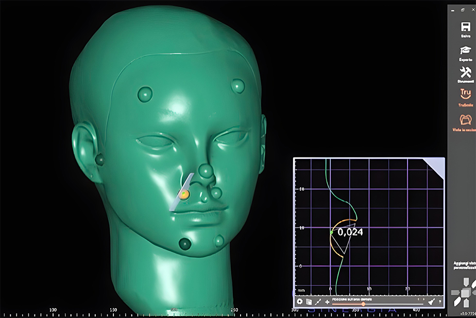Image resolution: width=476 pixels, height=318 pixels.
Task: Click small left arrow above section slider
Action: 419,299
